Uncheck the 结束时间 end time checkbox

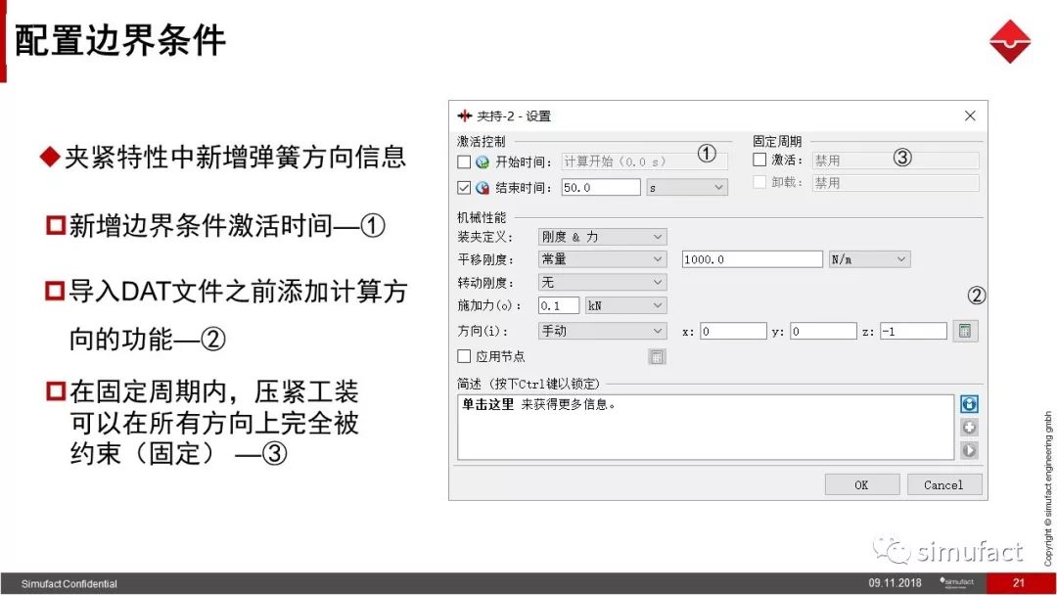464,187
